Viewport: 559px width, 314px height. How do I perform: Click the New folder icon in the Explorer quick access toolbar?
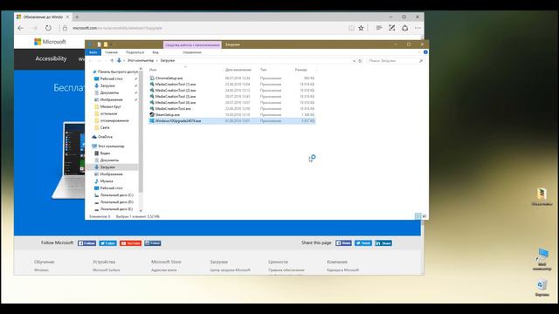click(x=106, y=44)
